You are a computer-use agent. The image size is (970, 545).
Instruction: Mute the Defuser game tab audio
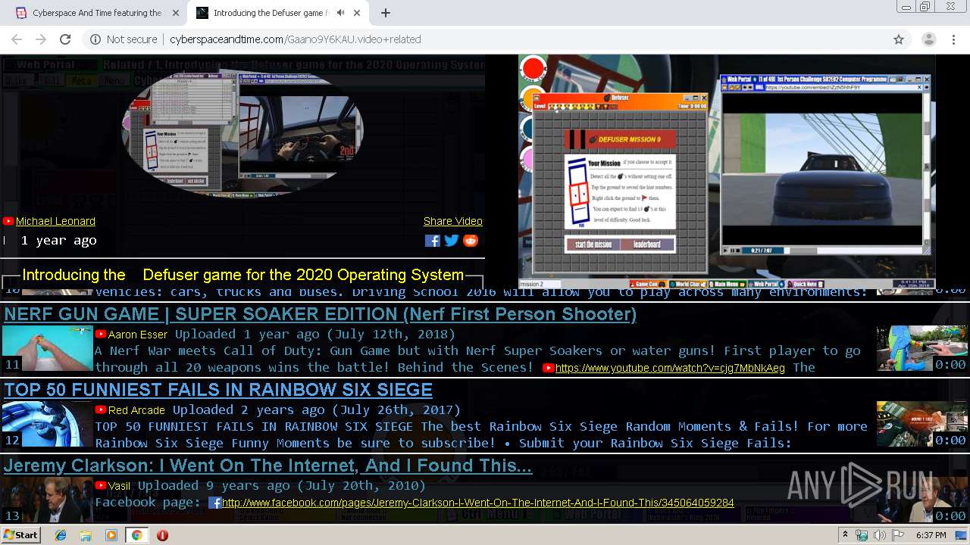[x=341, y=13]
